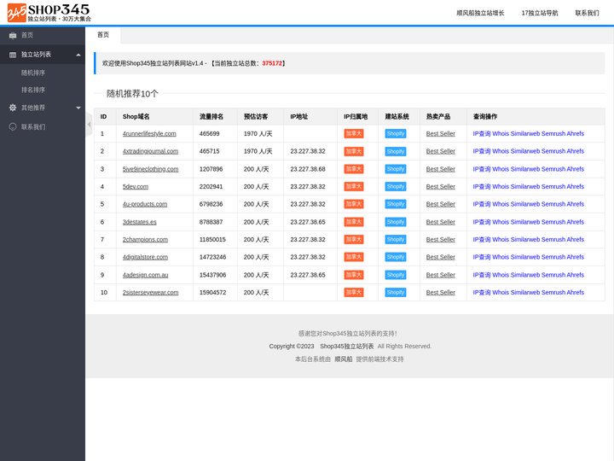The height and width of the screenshot is (461, 614).
Task: Open 17独立站导航 in top navigation
Action: (540, 13)
